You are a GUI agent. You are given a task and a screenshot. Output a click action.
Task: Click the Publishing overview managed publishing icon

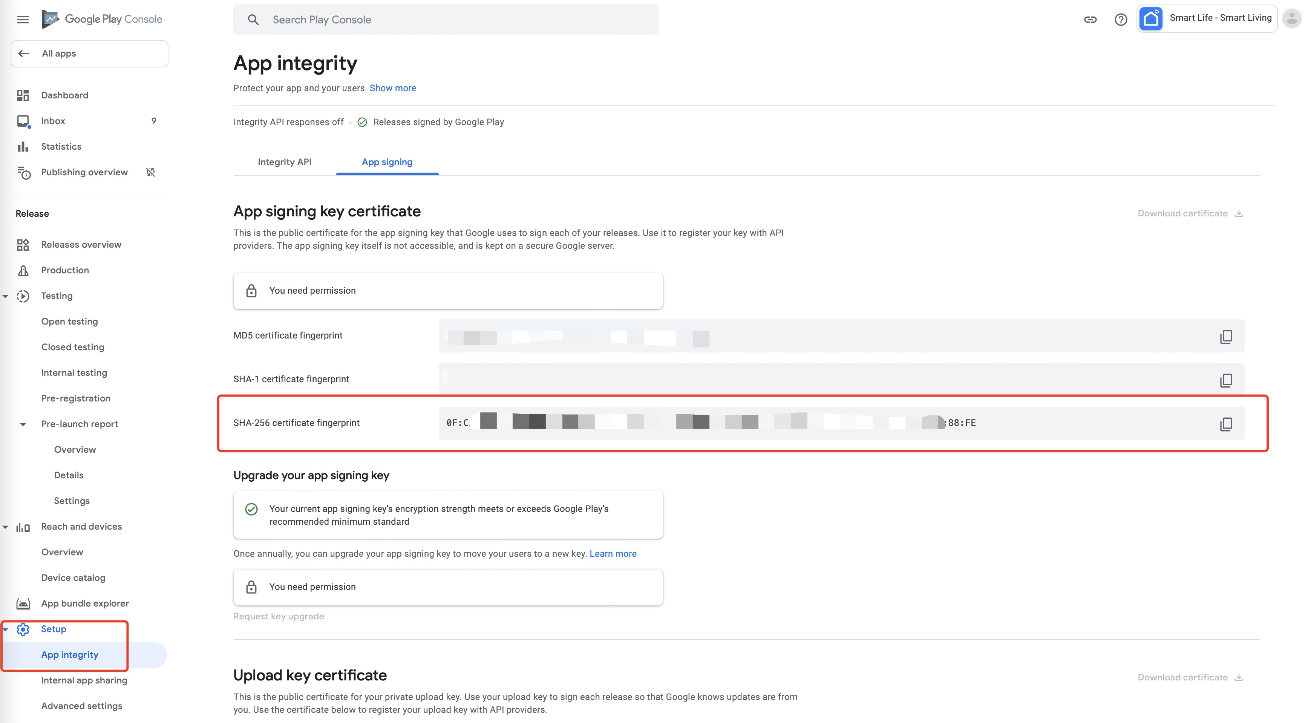151,172
